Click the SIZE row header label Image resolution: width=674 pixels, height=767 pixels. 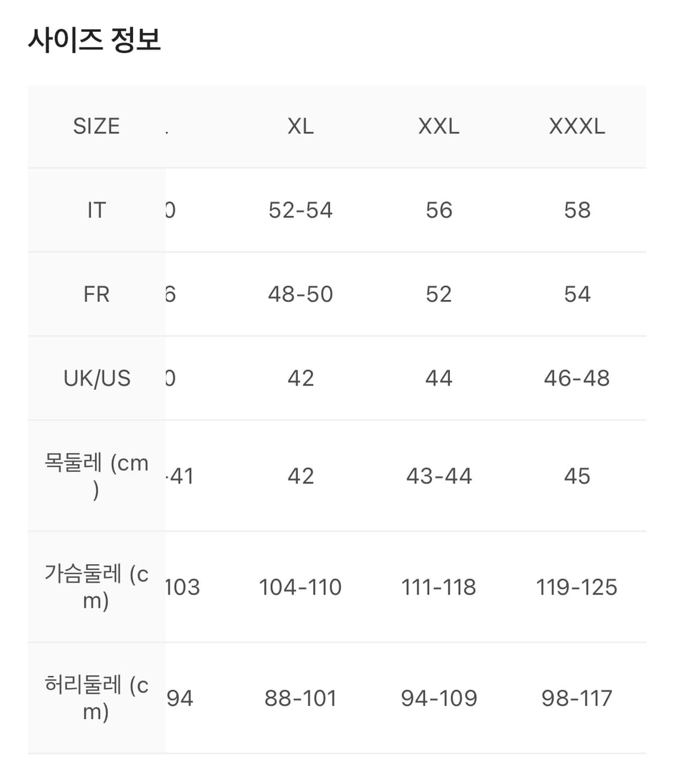96,126
